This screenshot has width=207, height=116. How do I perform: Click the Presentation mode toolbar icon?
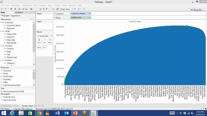[84, 9]
